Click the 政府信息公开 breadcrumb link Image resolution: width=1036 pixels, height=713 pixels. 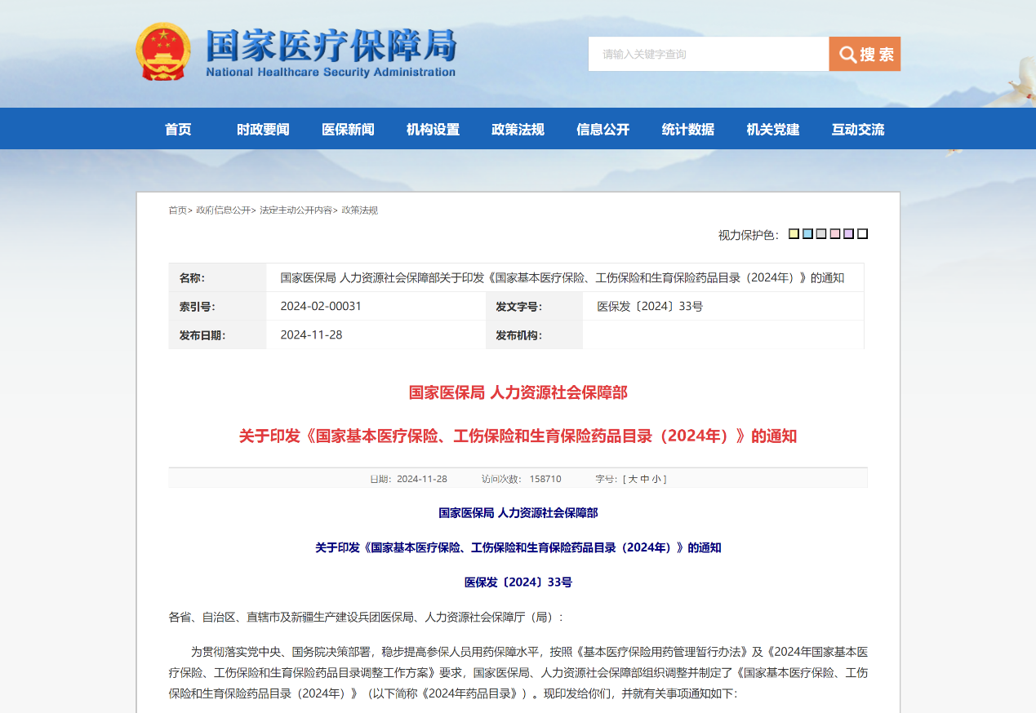click(x=223, y=210)
